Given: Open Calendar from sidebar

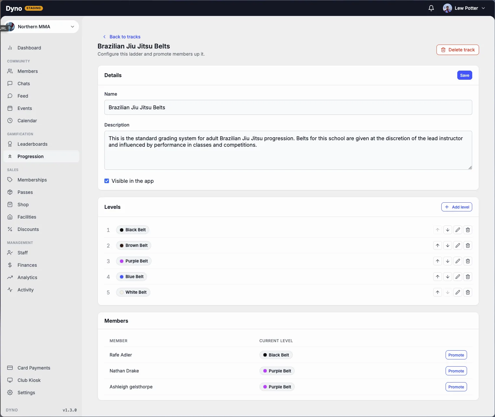Looking at the screenshot, I should tap(41, 121).
